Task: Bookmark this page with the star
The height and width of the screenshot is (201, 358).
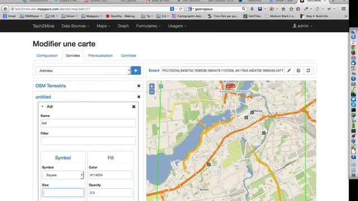Action: pos(291,9)
